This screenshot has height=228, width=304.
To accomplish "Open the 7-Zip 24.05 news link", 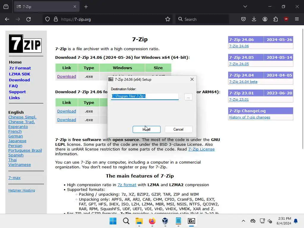I will [239, 64].
